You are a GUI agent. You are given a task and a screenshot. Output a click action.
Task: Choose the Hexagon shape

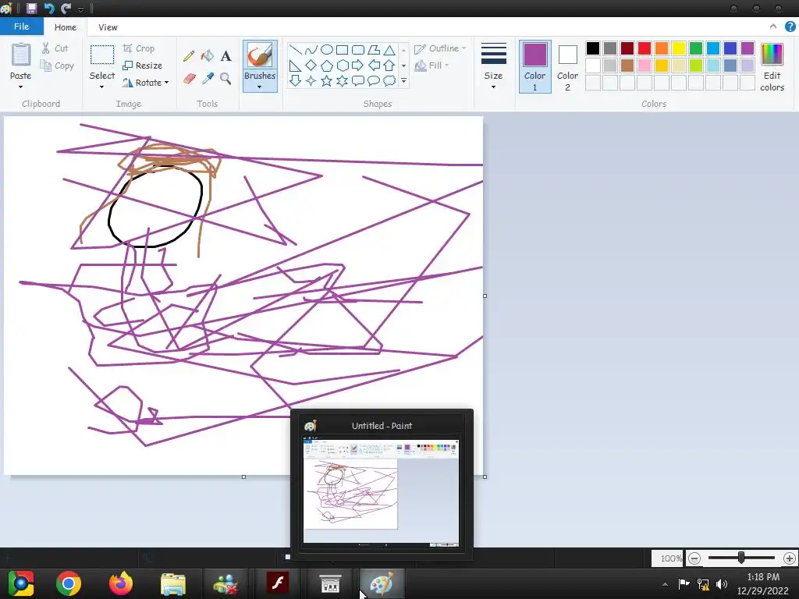343,66
